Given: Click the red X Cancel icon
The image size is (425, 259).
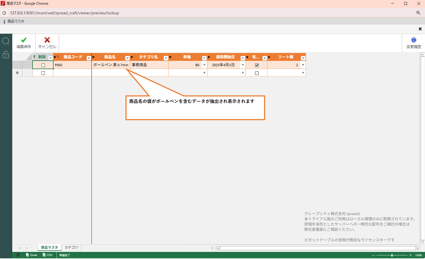Looking at the screenshot, I should pos(47,40).
